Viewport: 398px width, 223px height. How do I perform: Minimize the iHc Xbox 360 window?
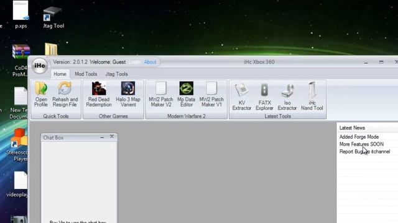[x=366, y=63]
